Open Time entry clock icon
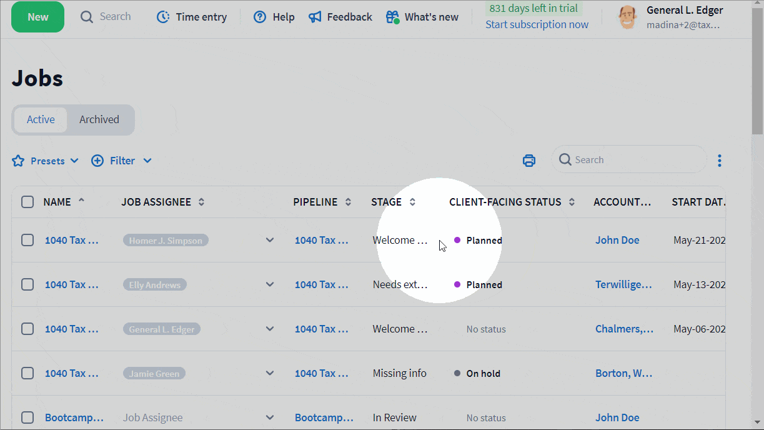764x430 pixels. coord(163,17)
